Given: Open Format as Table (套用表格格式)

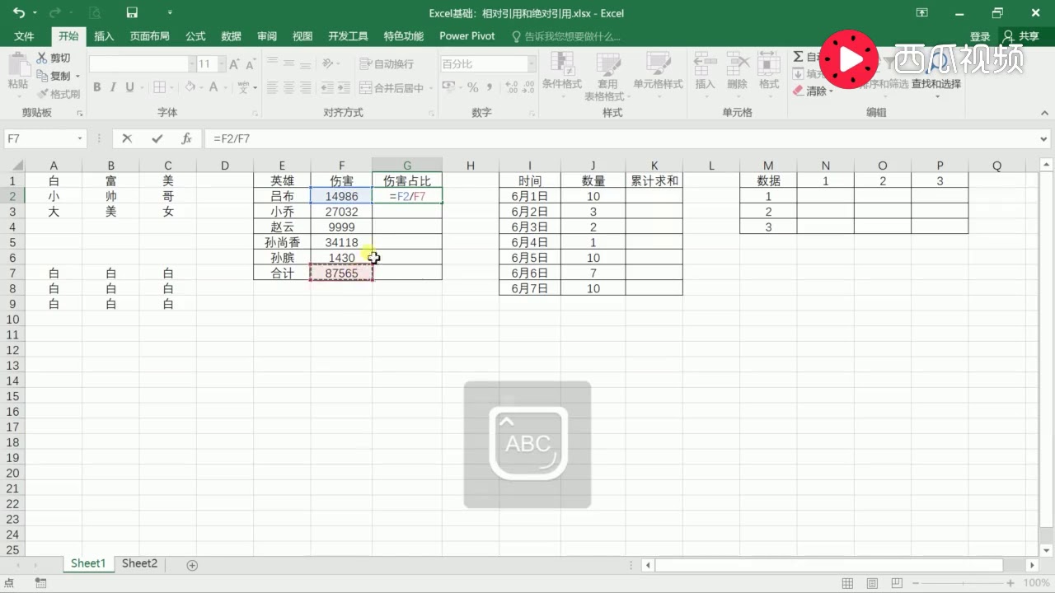Looking at the screenshot, I should tap(607, 77).
